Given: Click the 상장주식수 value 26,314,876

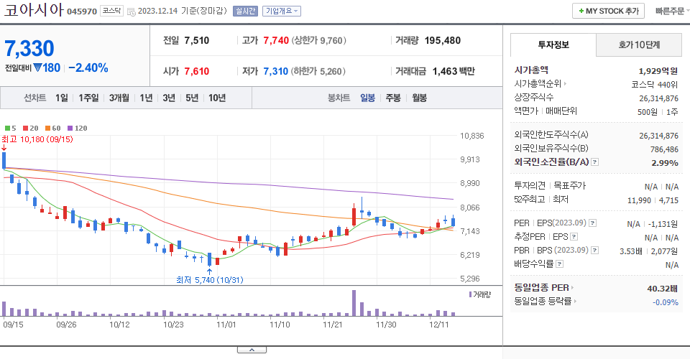Looking at the screenshot, I should (x=658, y=98).
